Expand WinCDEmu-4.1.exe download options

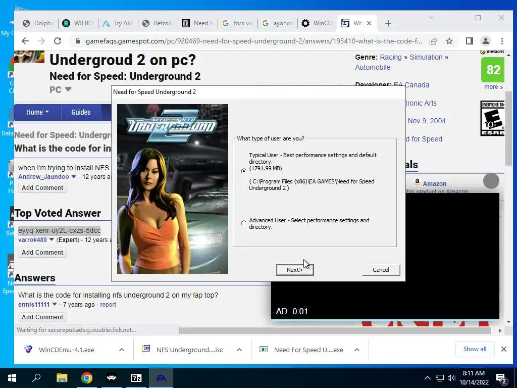(122, 350)
